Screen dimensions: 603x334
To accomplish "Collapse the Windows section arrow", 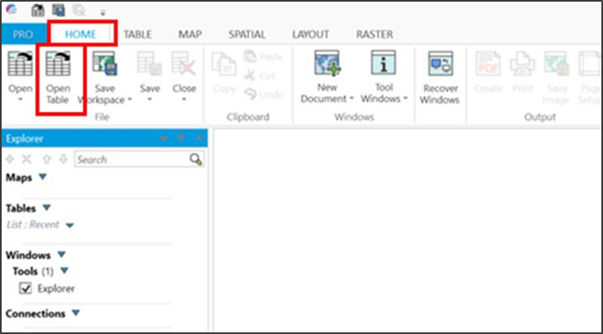I will click(x=62, y=254).
